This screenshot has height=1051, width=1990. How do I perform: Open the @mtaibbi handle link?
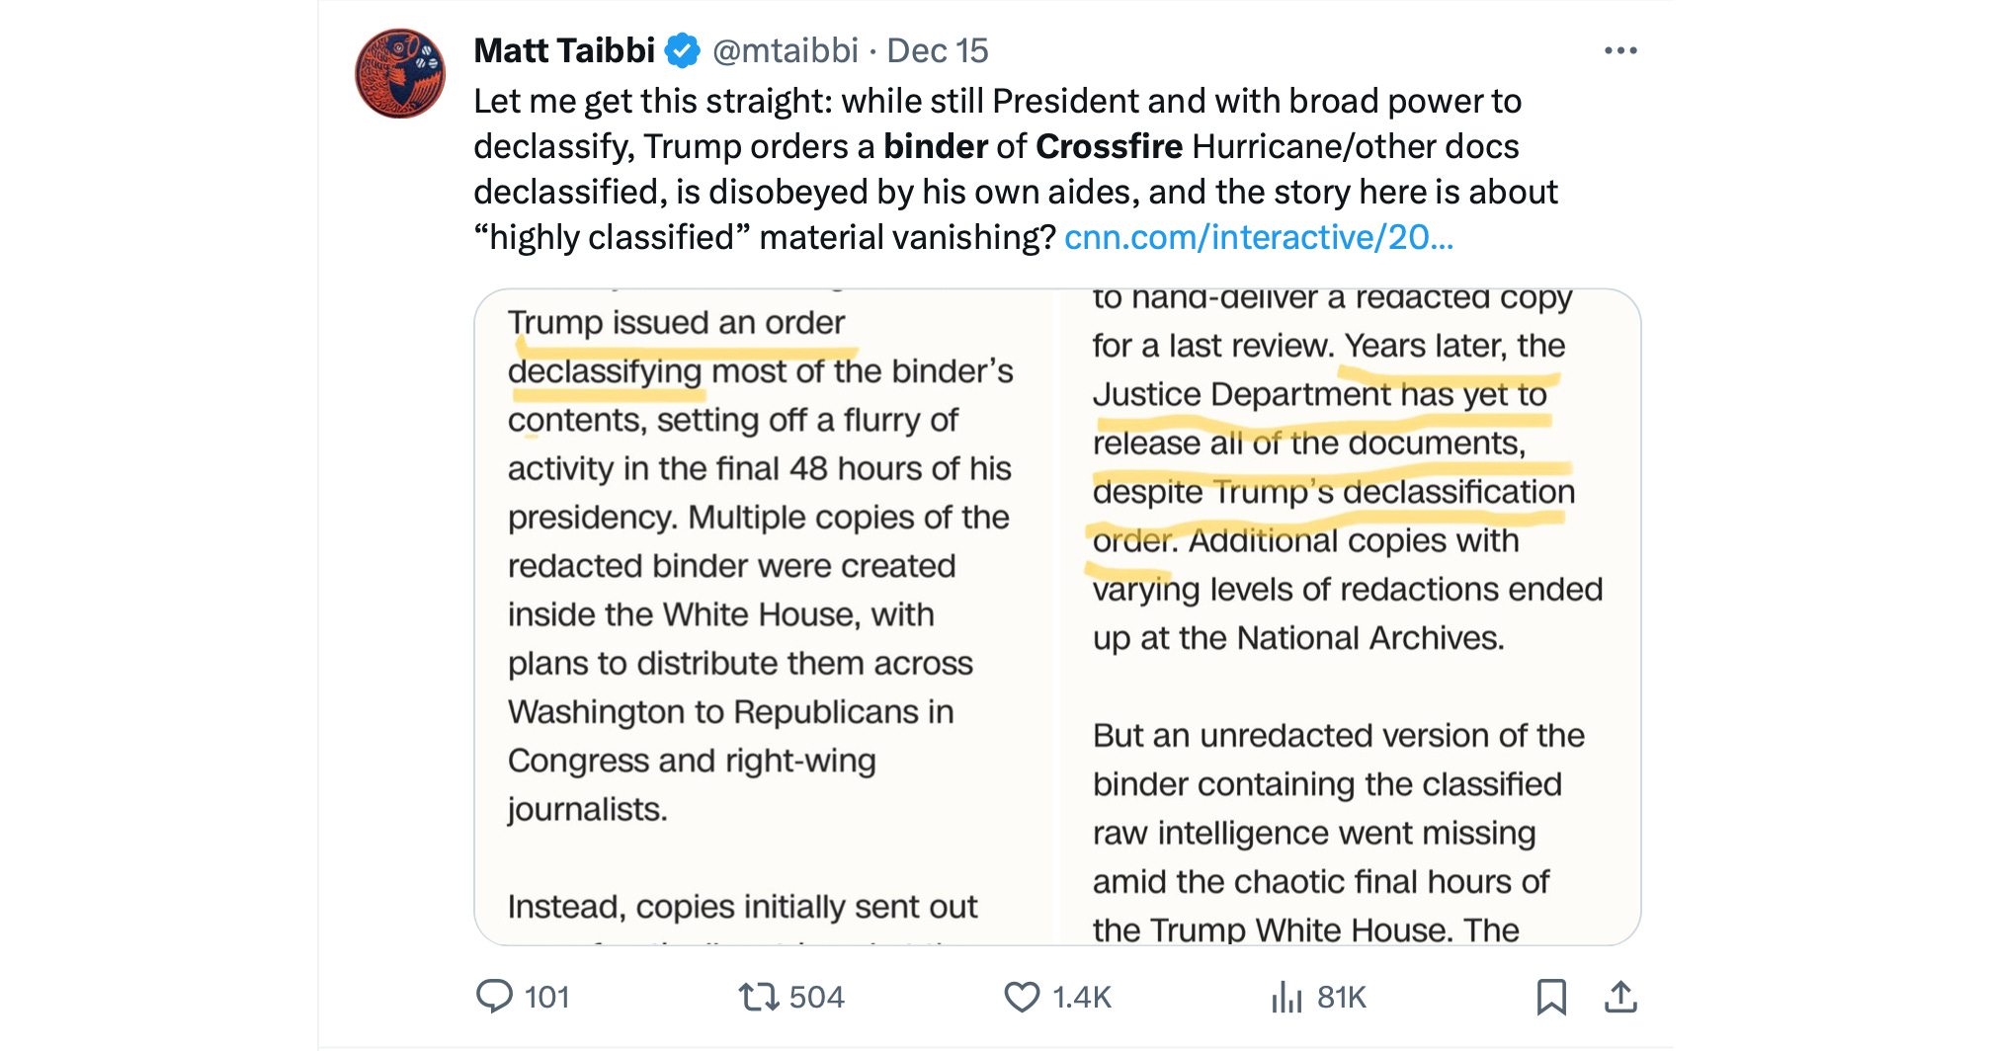786,50
